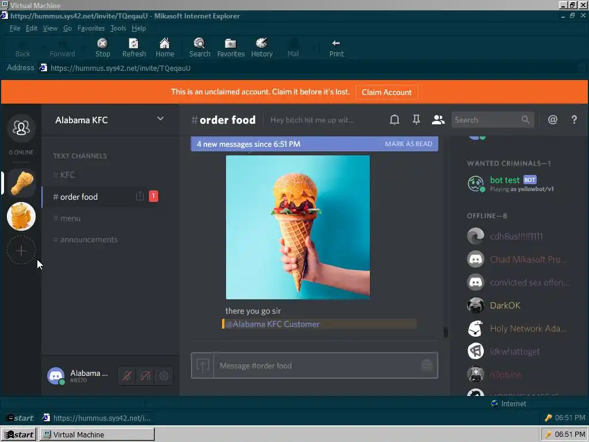Select Virtual Machine taskbar button
589x442 pixels.
(x=97, y=435)
